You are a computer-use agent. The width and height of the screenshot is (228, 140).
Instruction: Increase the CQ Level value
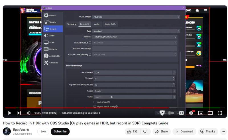[174, 77]
